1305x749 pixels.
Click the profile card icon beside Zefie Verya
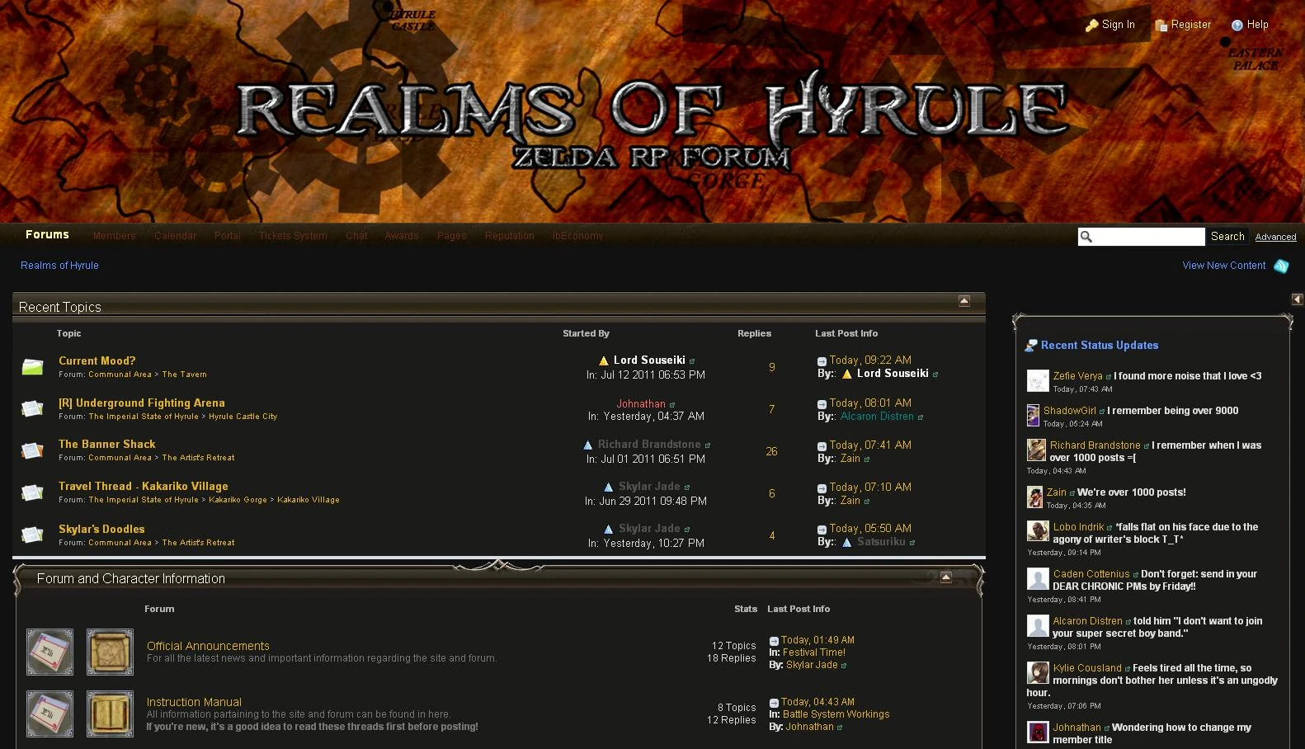click(x=1109, y=377)
